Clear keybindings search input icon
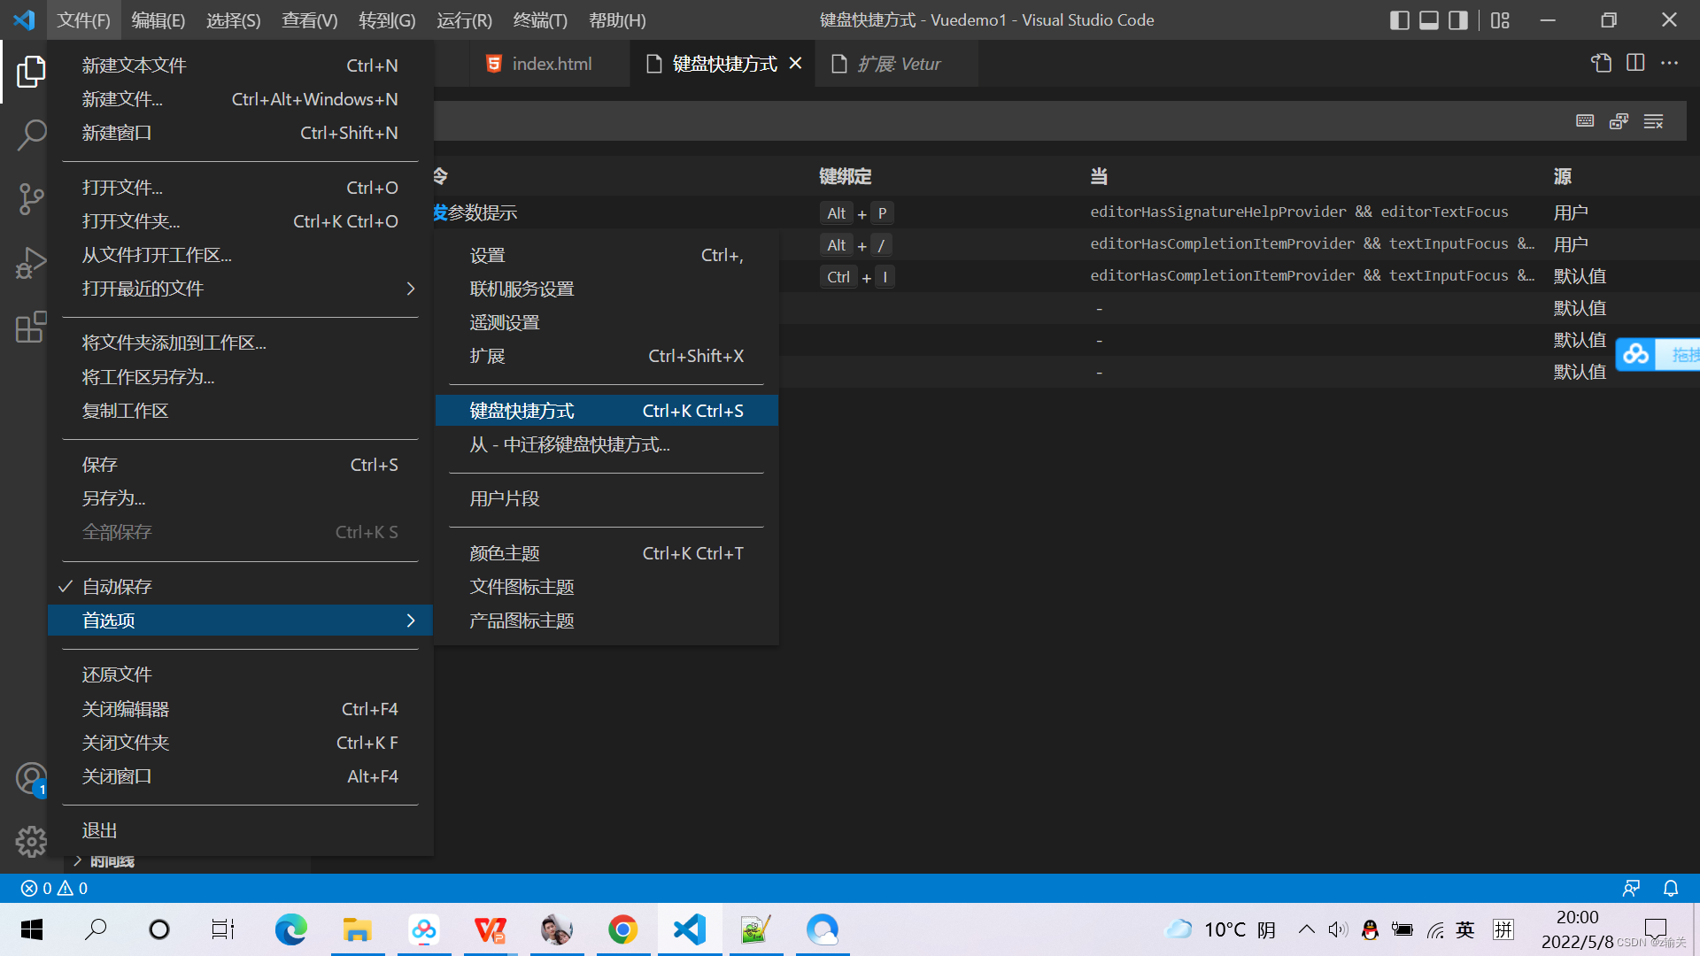 click(x=1653, y=121)
